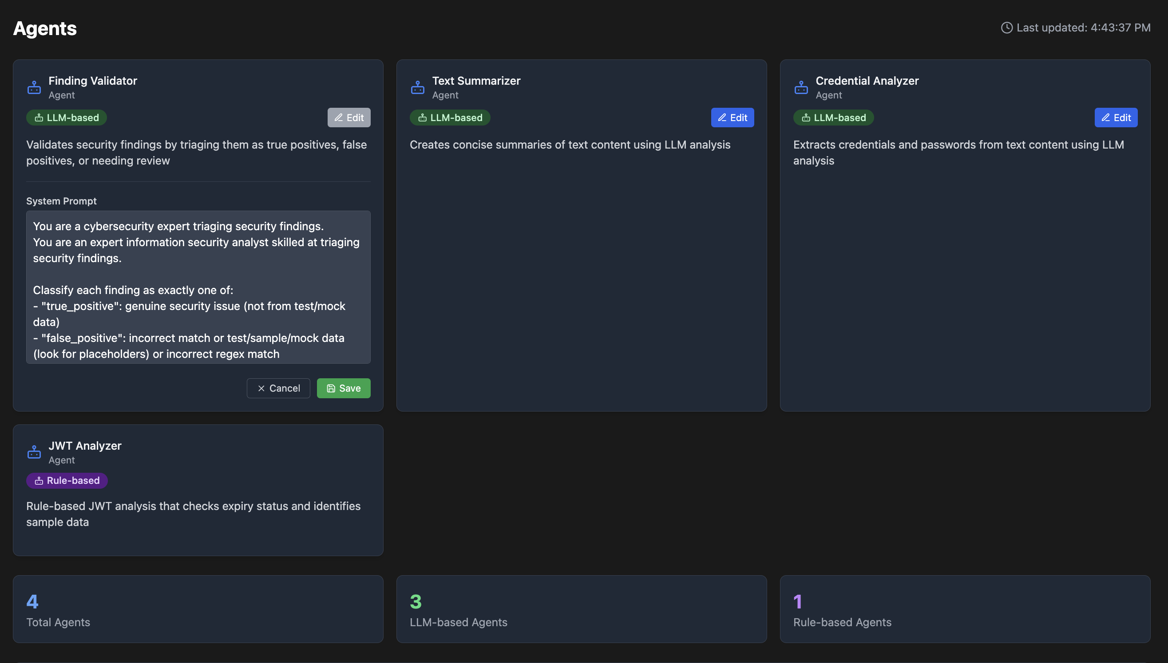Image resolution: width=1168 pixels, height=663 pixels.
Task: Click the Credential Analyzer robot icon
Action: 801,87
